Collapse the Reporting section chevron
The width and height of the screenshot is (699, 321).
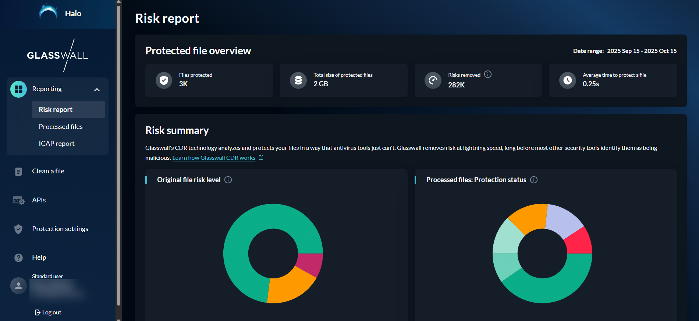pyautogui.click(x=97, y=90)
